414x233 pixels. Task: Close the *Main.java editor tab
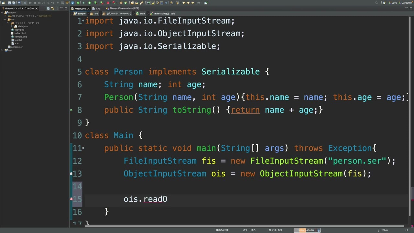click(x=88, y=9)
